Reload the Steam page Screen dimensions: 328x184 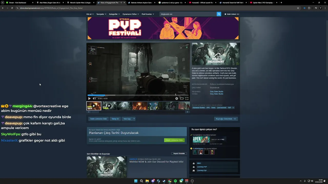click(12, 8)
